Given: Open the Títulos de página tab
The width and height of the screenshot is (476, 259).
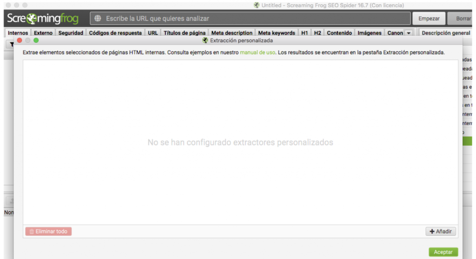Looking at the screenshot, I should pyautogui.click(x=185, y=33).
